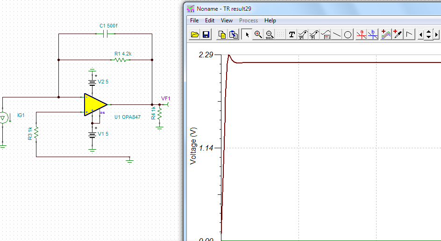Click the add curves icon with red plus
Image resolution: width=441 pixels, height=241 pixels.
[x=386, y=34]
